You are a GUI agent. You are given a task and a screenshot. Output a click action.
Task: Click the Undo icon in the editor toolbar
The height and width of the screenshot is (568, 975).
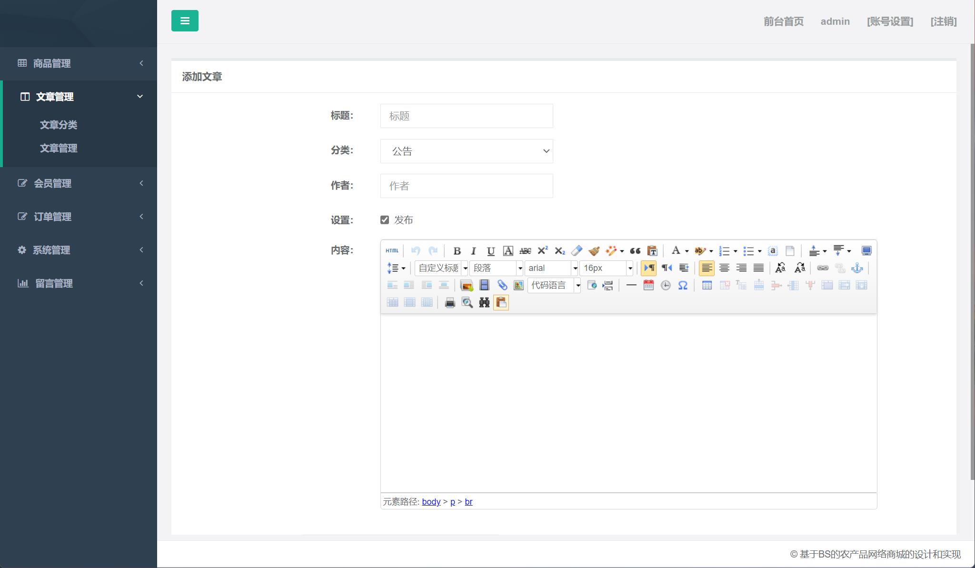tap(416, 250)
